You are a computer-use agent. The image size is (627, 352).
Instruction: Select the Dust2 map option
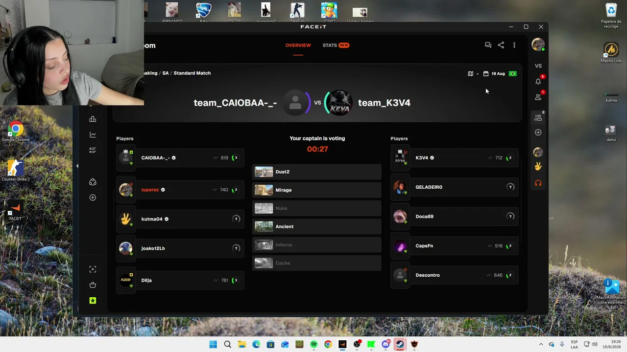pyautogui.click(x=317, y=172)
